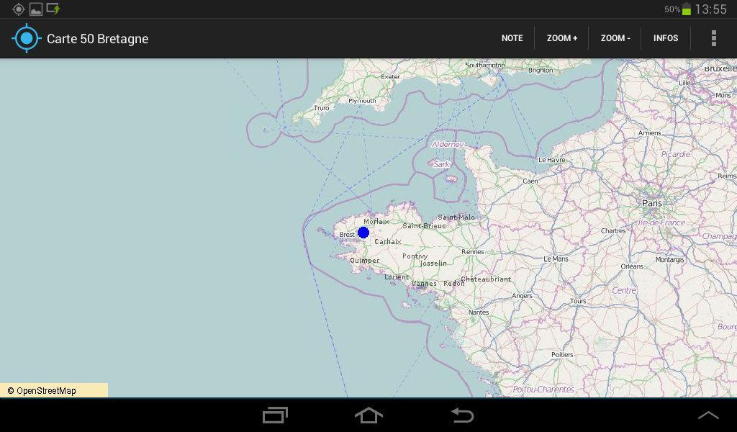Open the recent apps button

pos(274,415)
